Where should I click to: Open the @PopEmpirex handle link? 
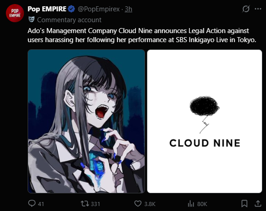coord(99,9)
